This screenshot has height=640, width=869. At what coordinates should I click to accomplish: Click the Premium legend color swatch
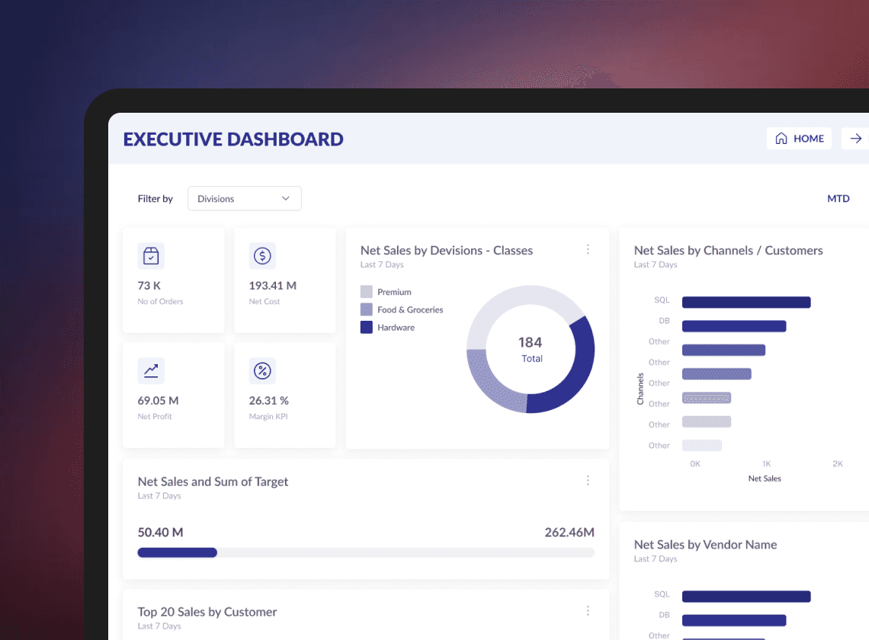tap(367, 292)
